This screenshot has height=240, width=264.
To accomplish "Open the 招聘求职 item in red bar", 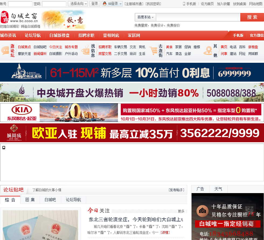I will pos(86,36).
